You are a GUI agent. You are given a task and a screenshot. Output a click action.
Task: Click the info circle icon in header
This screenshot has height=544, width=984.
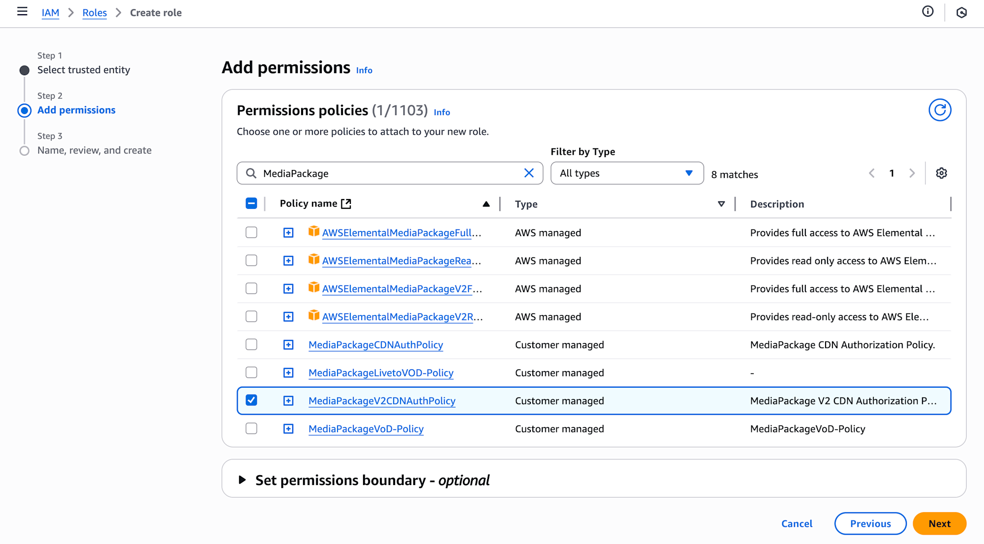pos(927,12)
